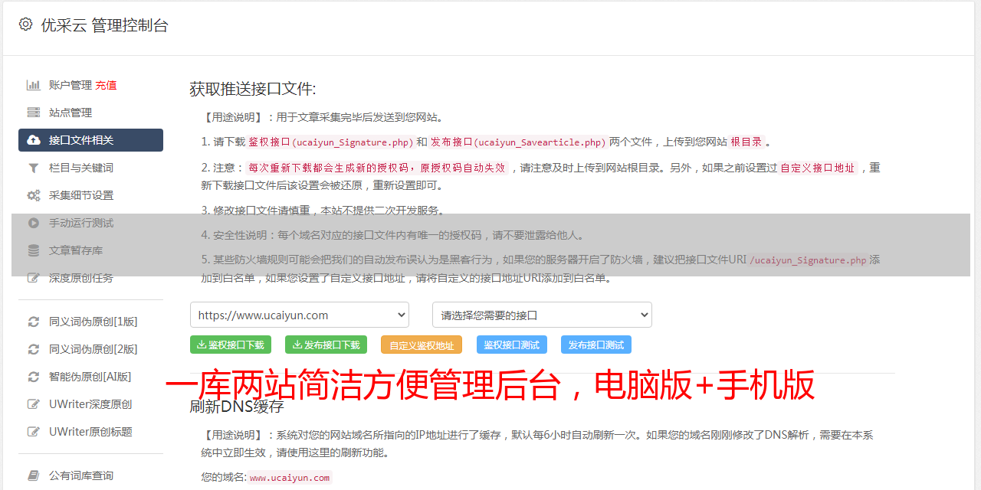Click the red 充值 link
The height and width of the screenshot is (490, 981).
coord(106,85)
